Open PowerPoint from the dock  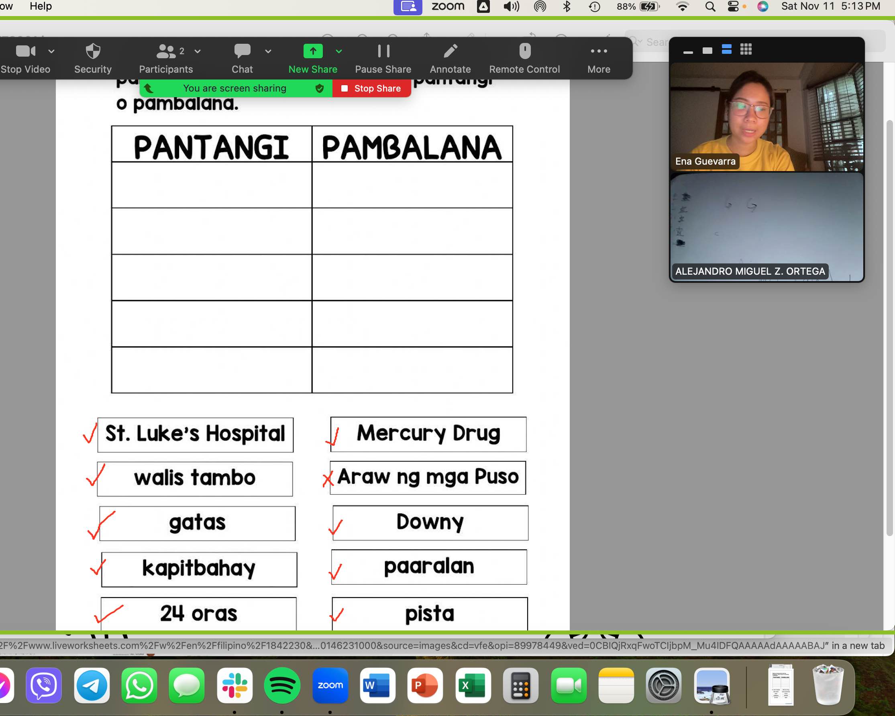425,686
